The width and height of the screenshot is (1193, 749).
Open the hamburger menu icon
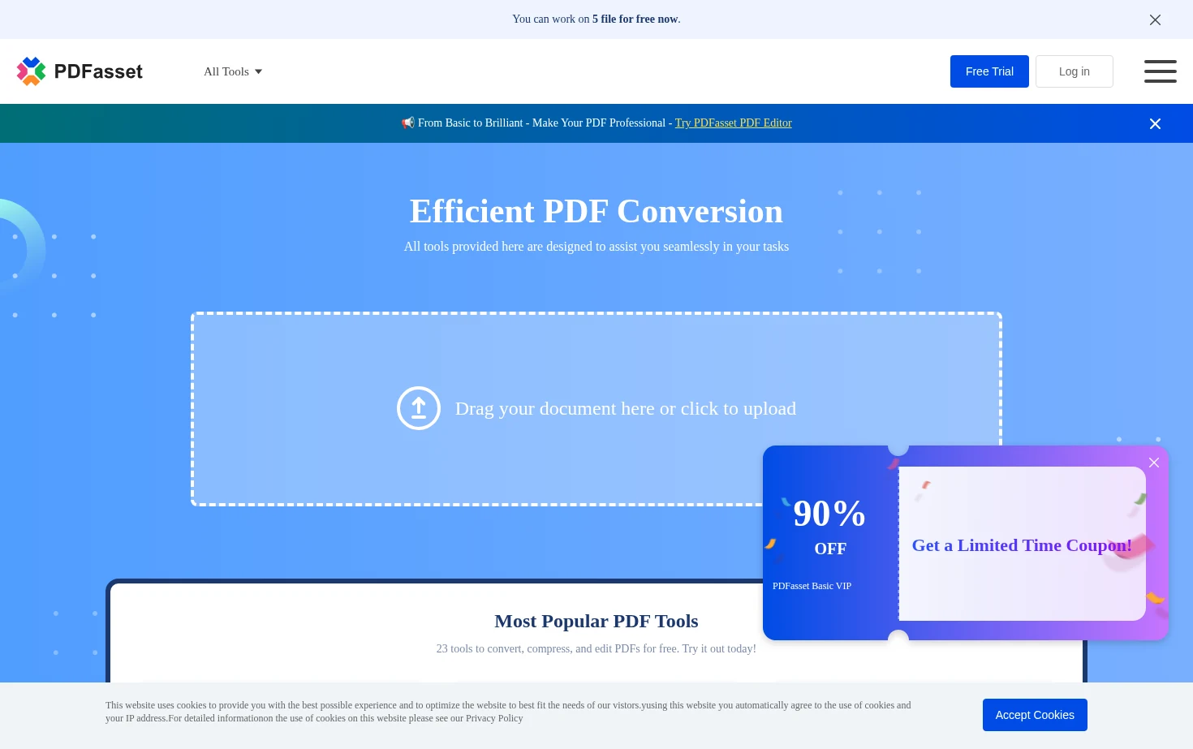coord(1161,71)
